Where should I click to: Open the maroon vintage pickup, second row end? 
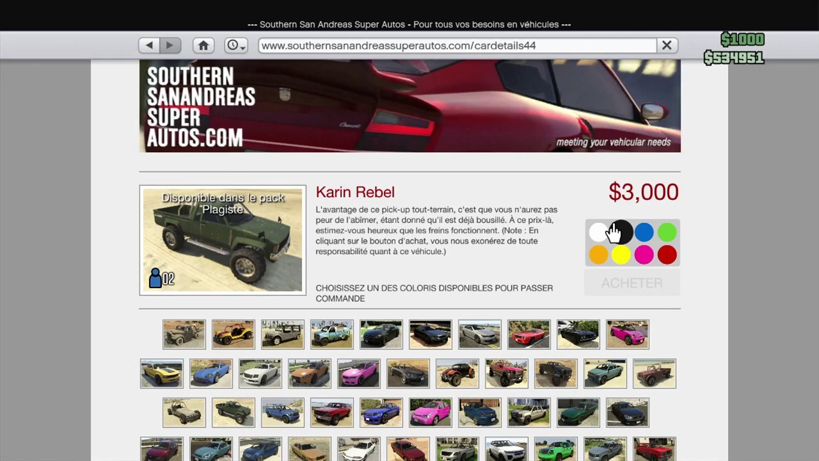click(655, 374)
